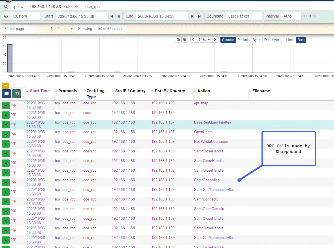The width and height of the screenshot is (334, 248).
Task: Sort the table by Action column
Action: 203,91
